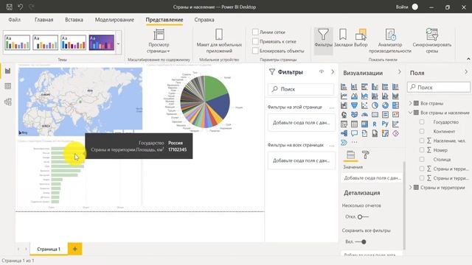Insert a Python (Py) visual
472x265 pixels.
(x=385, y=124)
